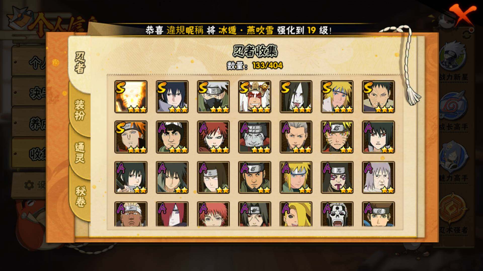Select the S-rank glowing Naruto portrait
This screenshot has width=483, height=271.
point(131,97)
